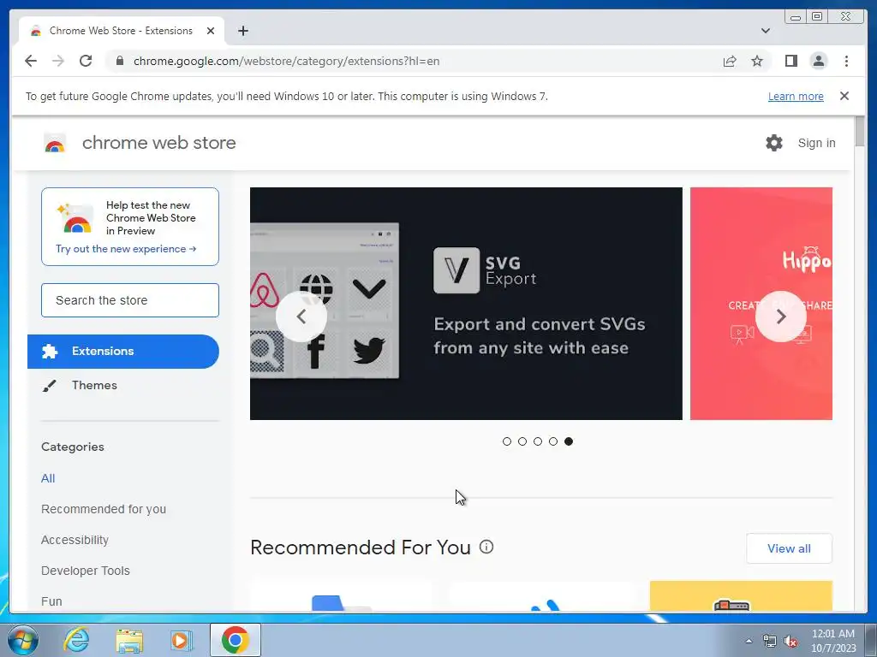Launch Internet Explorer from taskbar

(x=76, y=640)
